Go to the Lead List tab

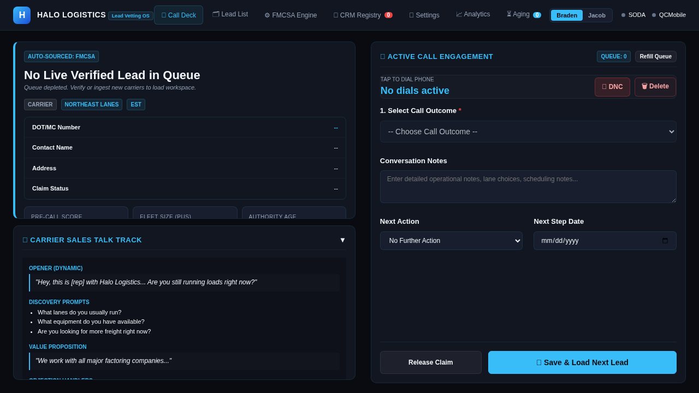[x=230, y=14]
